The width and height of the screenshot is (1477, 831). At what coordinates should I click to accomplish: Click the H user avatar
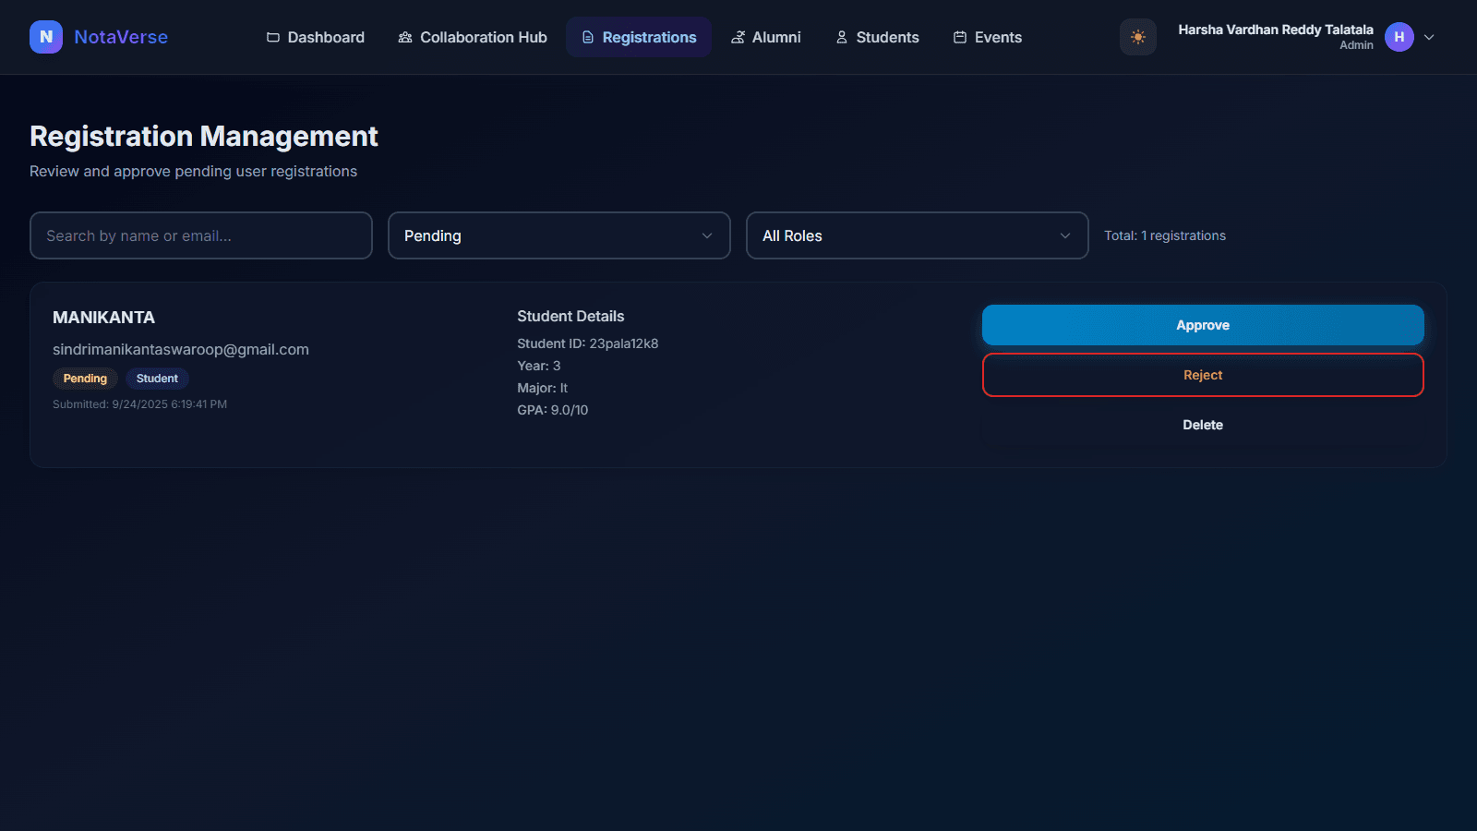point(1399,37)
